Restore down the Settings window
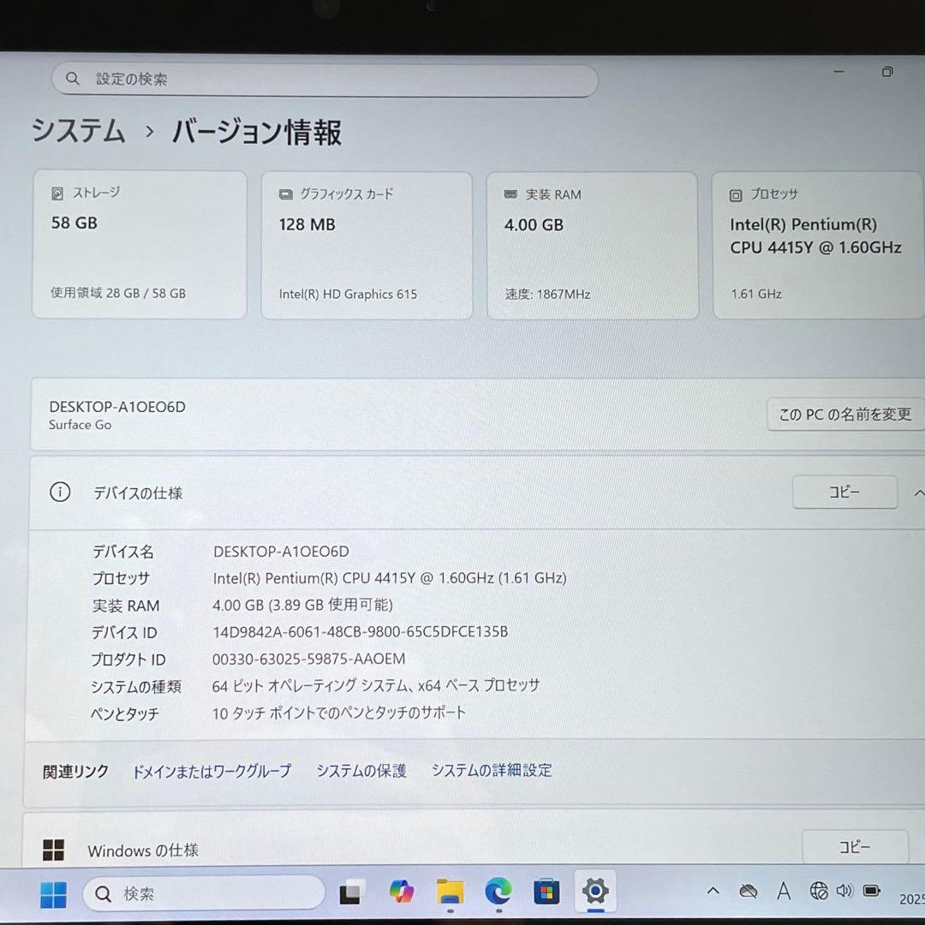This screenshot has height=925, width=925. click(887, 72)
